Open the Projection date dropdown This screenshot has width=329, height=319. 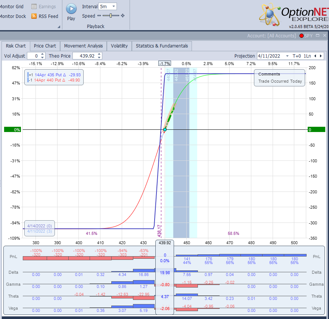coord(287,56)
